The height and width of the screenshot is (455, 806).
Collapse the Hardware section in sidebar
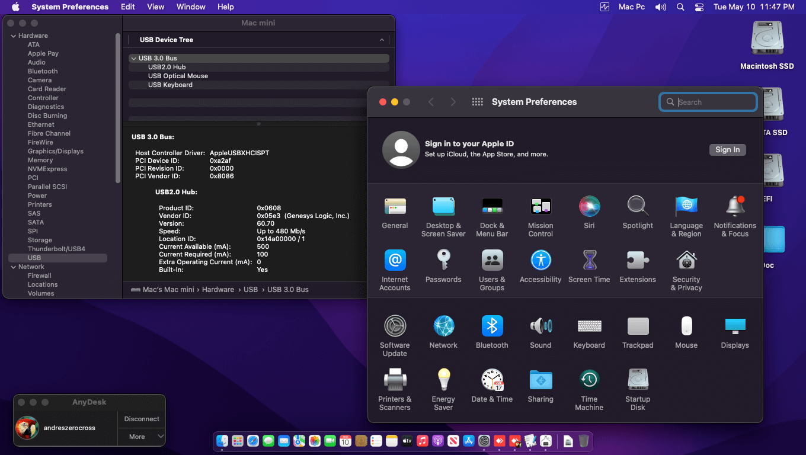(x=13, y=36)
